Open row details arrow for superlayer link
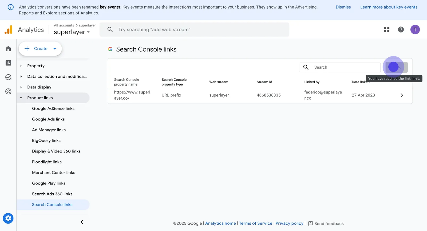 (402, 95)
